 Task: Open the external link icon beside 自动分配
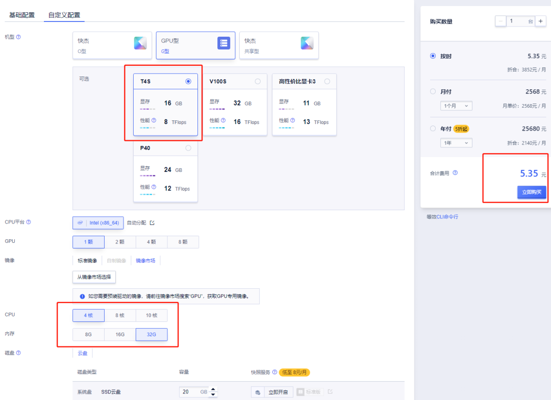[x=152, y=223]
